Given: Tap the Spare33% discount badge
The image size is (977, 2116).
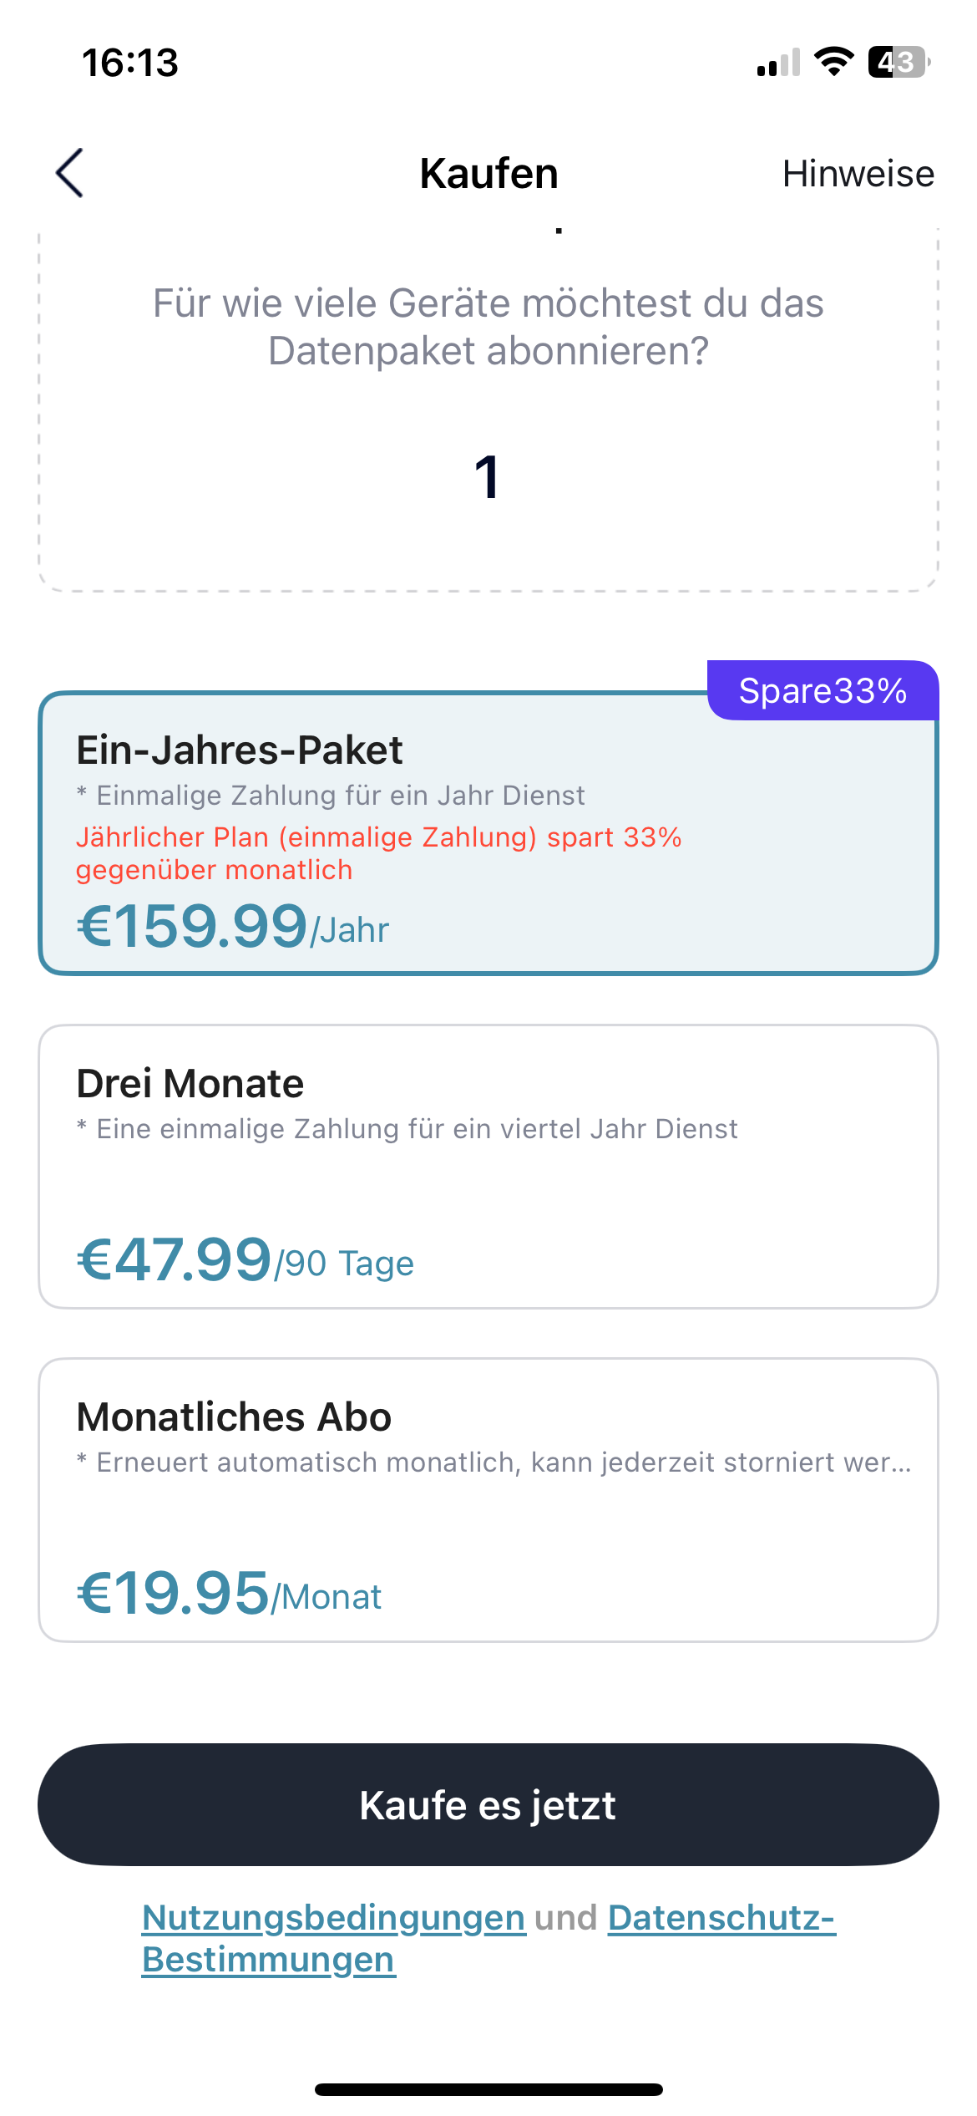Looking at the screenshot, I should 823,691.
